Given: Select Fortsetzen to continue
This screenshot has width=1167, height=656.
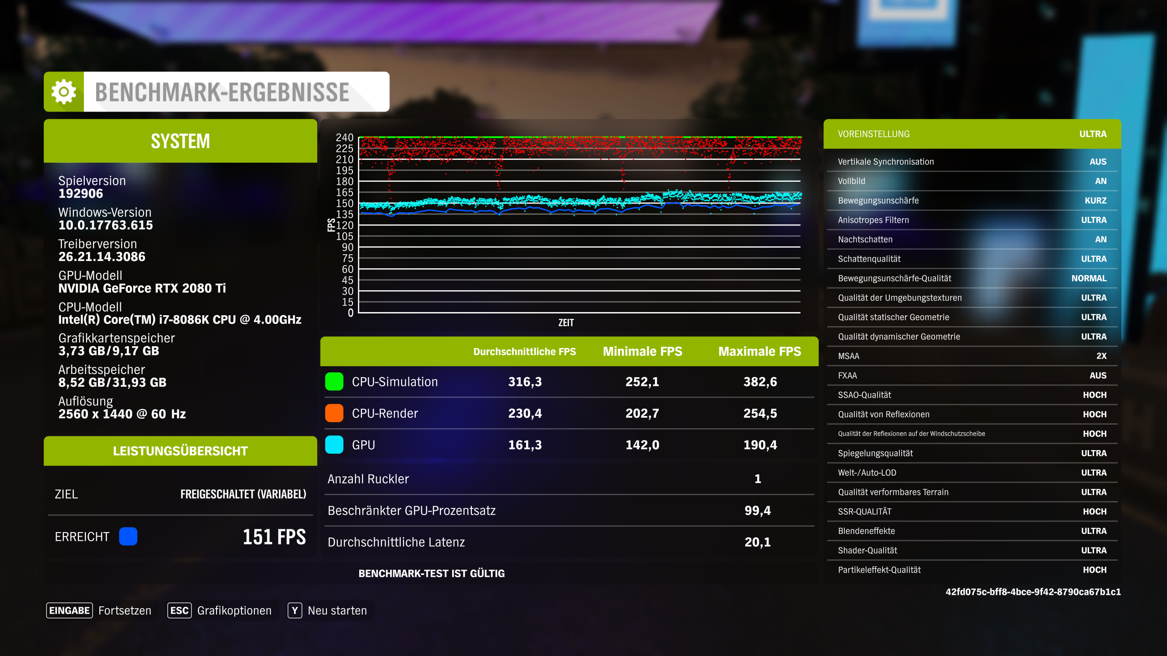Looking at the screenshot, I should coord(124,610).
